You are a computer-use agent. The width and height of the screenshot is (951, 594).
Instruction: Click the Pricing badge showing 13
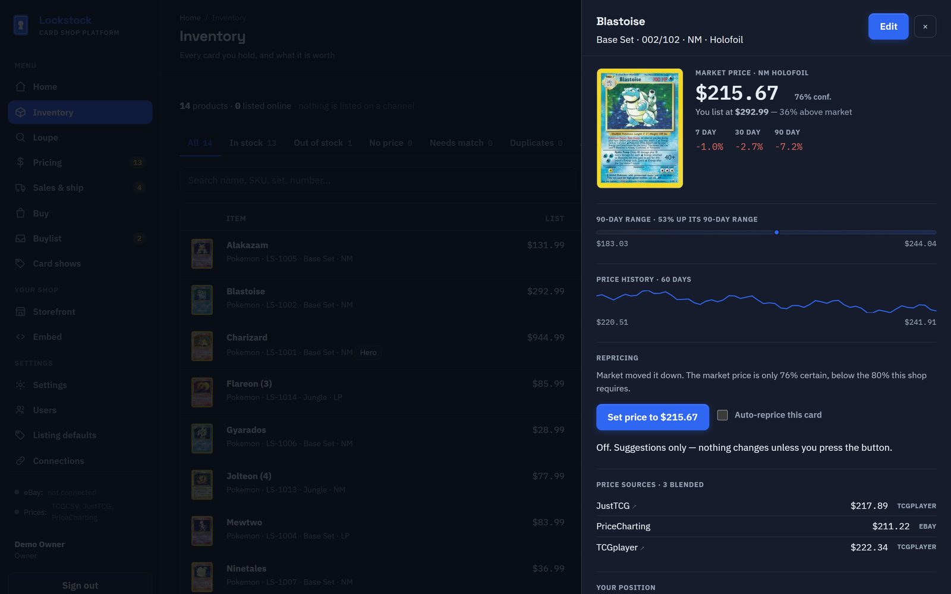[137, 163]
